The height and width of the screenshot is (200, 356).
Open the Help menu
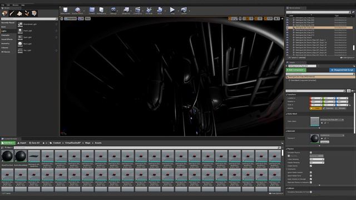[x=23, y=5]
